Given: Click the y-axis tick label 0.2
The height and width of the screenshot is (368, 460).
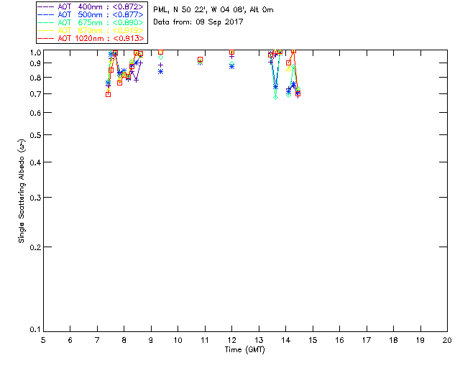Looking at the screenshot, I should (33, 247).
